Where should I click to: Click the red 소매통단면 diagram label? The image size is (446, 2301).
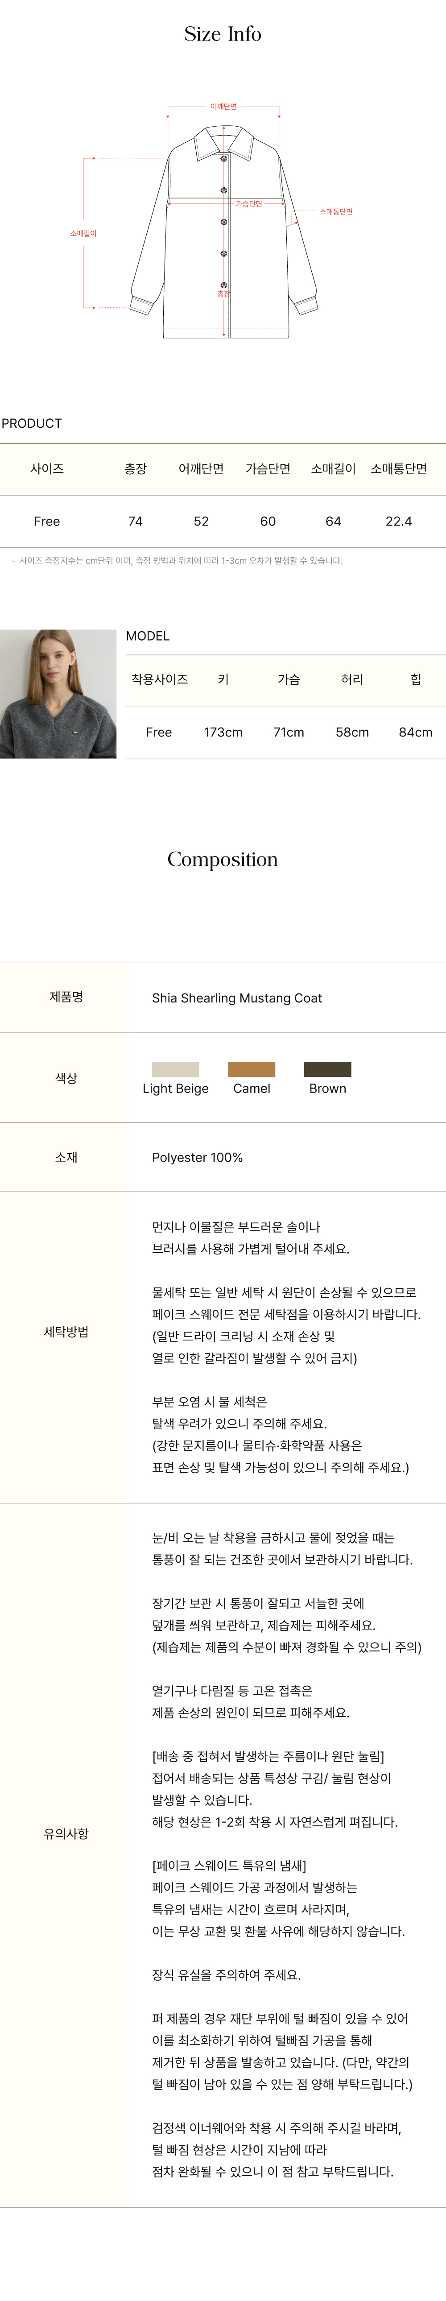click(x=336, y=212)
